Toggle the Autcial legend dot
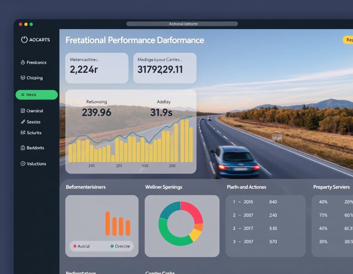The image size is (353, 274). (x=75, y=246)
